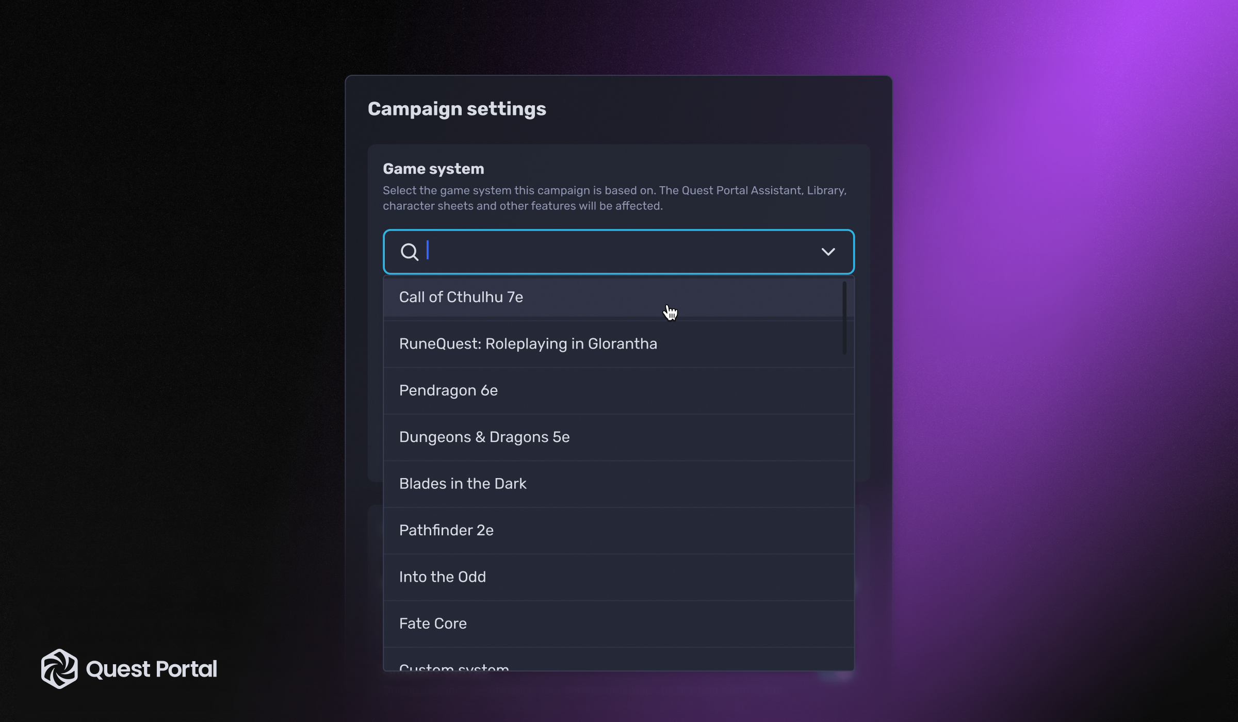Collapse the game system list via the chevron
Image resolution: width=1238 pixels, height=722 pixels.
[x=828, y=252]
